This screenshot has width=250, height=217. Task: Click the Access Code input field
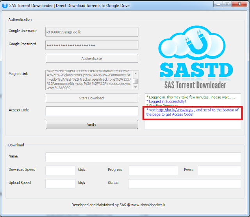[x=92, y=111]
